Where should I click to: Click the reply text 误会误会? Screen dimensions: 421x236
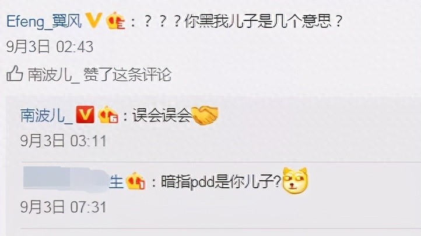point(162,116)
